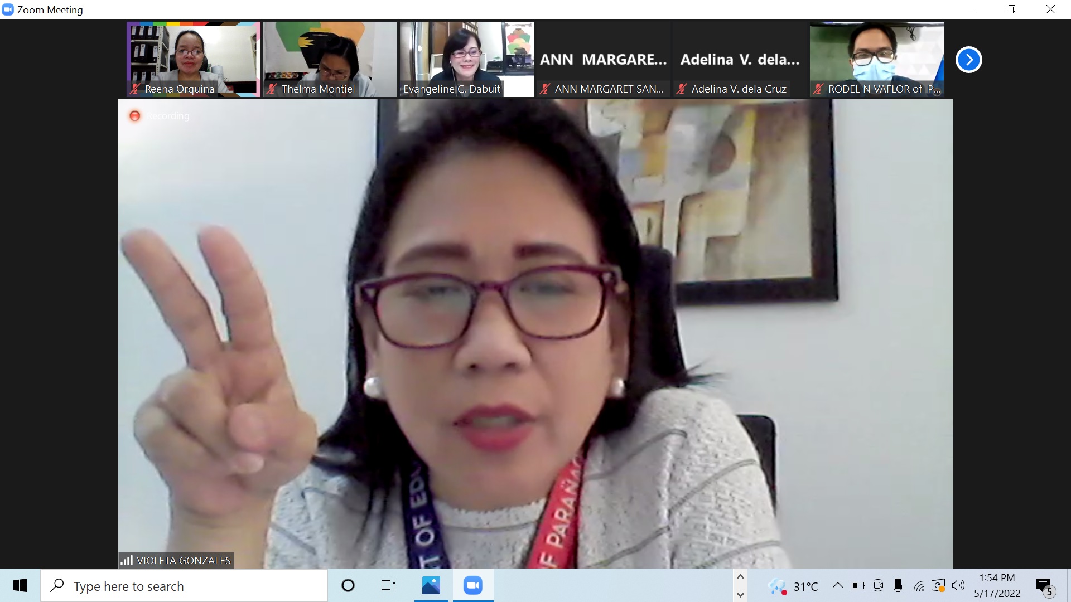1071x602 pixels.
Task: Open Zoom app in taskbar
Action: [x=472, y=585]
